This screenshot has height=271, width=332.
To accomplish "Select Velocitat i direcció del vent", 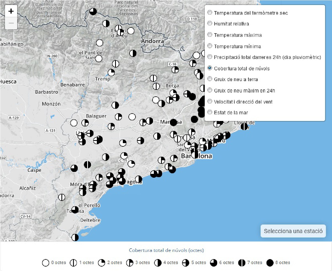I will pos(210,102).
